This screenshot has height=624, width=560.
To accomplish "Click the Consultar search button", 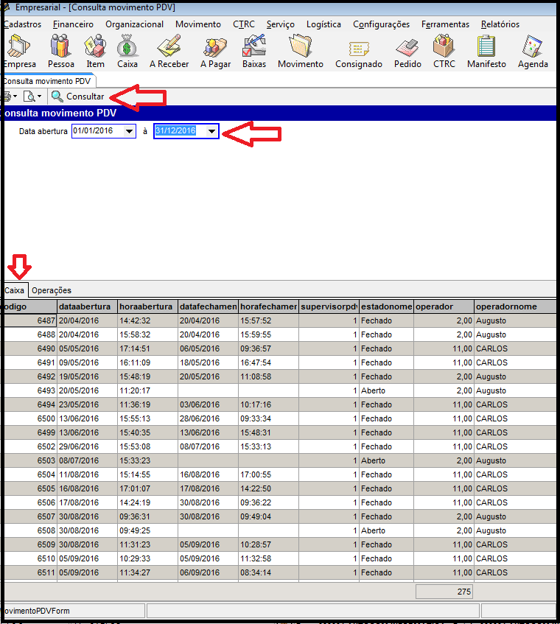I will point(78,97).
